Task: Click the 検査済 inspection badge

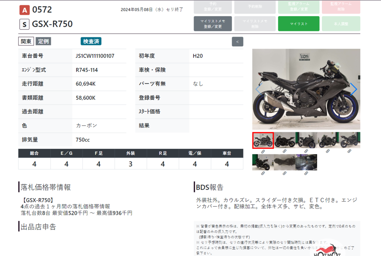Action: 91,41
